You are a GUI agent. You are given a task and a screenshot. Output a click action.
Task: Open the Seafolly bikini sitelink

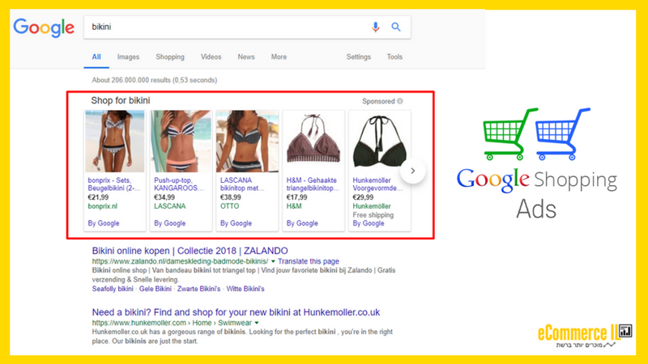tap(113, 289)
